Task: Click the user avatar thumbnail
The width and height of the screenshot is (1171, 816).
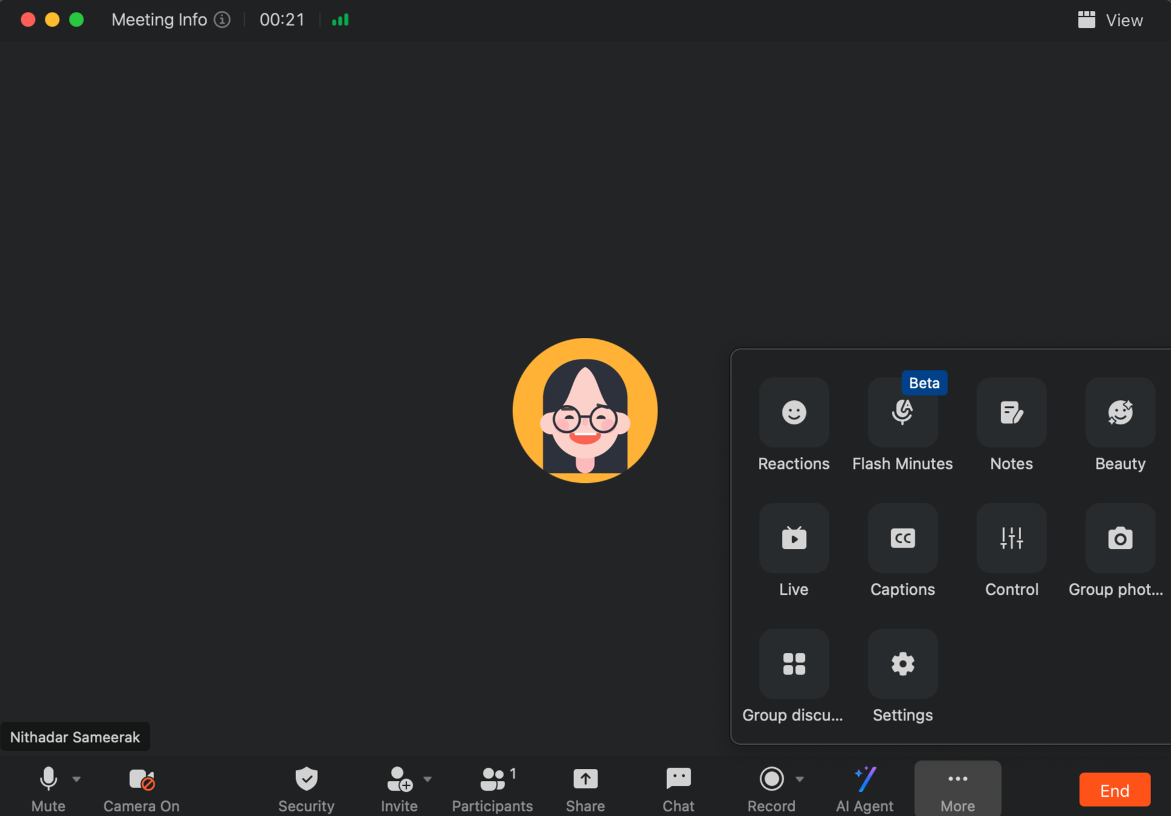Action: point(585,410)
